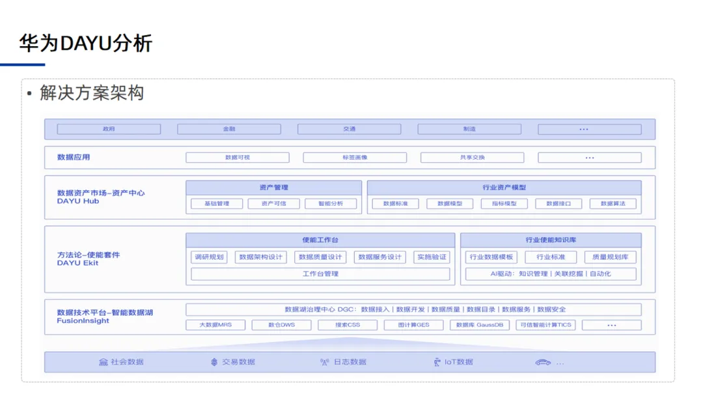Open the 使能工作台 header

pyautogui.click(x=320, y=240)
